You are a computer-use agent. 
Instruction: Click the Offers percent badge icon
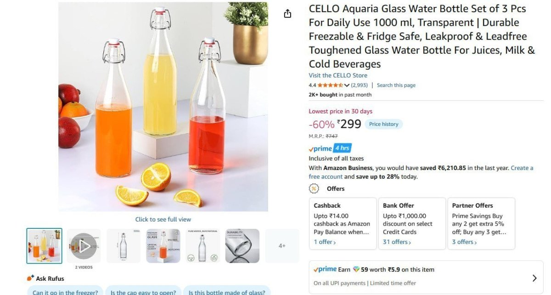pos(314,188)
